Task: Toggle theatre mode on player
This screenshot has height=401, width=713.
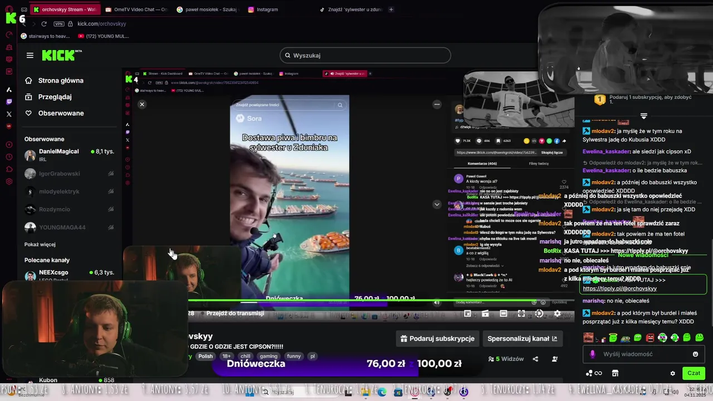Action: [503, 314]
